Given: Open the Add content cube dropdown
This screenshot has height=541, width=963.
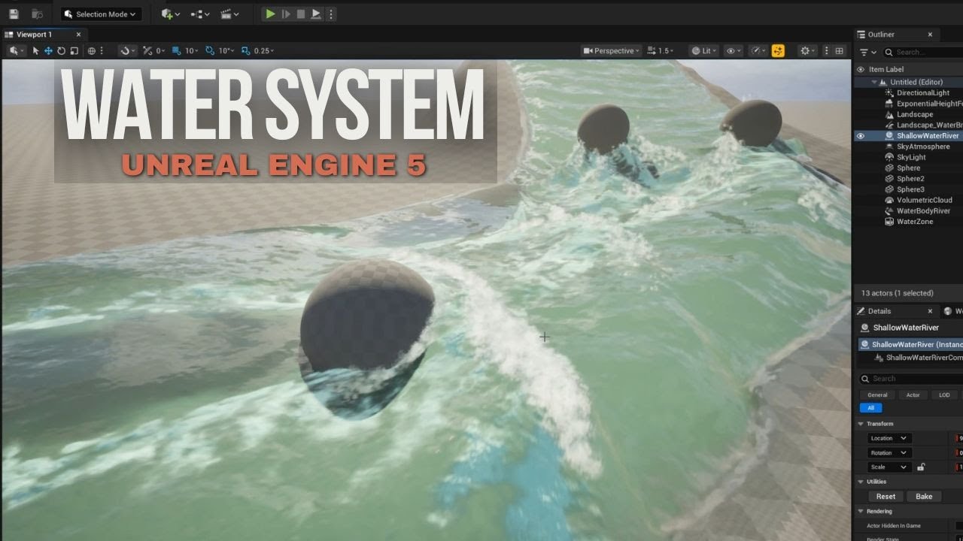Looking at the screenshot, I should pos(170,14).
